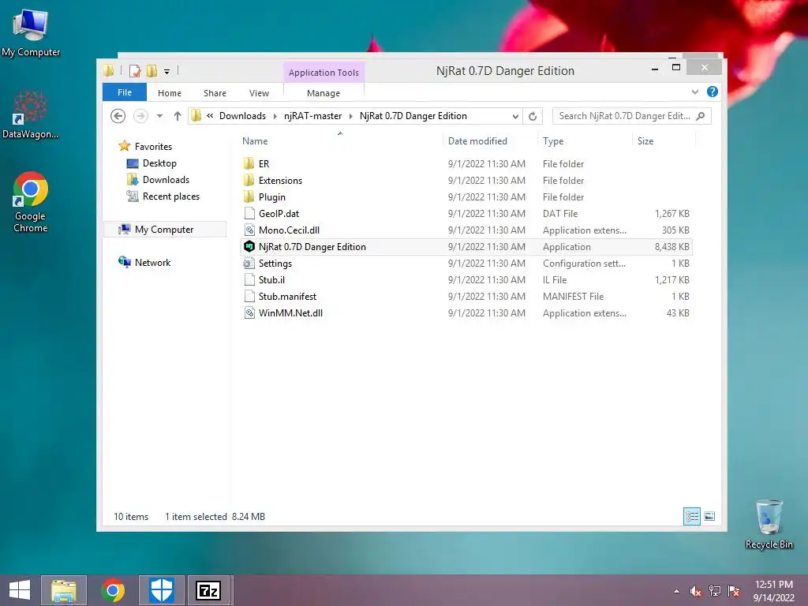The image size is (808, 606).
Task: Click the network tray icon
Action: click(x=715, y=591)
